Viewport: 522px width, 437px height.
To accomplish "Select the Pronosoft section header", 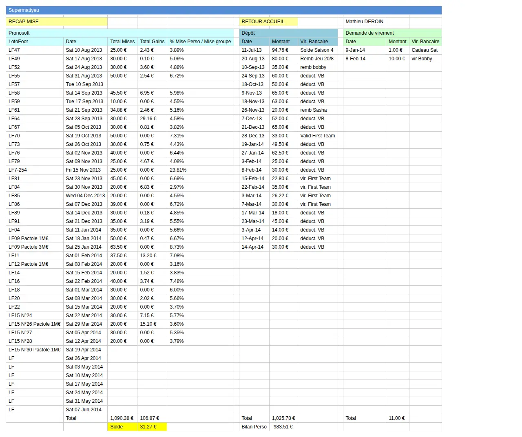I will pos(120,33).
